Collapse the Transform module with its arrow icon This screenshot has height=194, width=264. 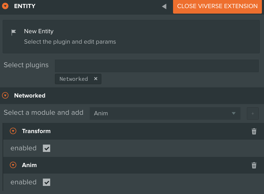coord(13,131)
